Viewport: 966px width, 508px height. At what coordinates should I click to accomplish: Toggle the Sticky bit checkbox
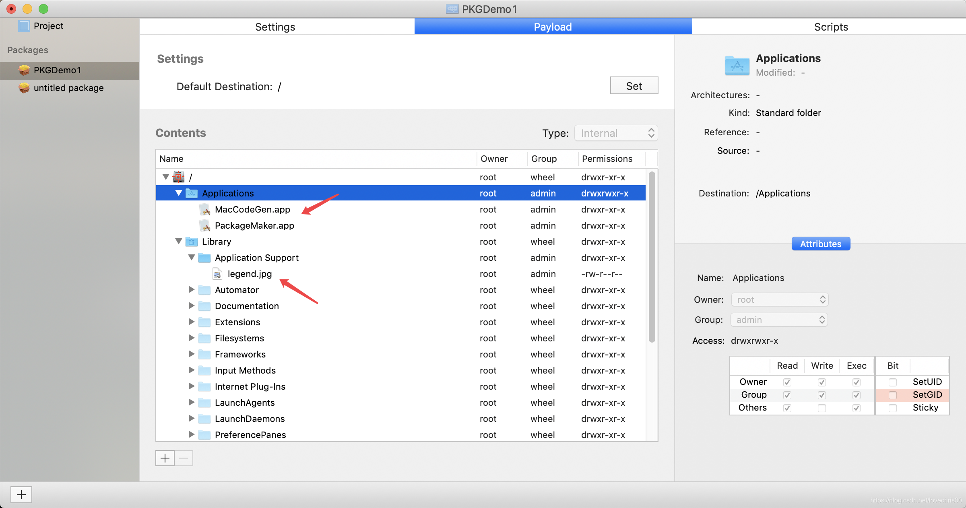pos(892,408)
